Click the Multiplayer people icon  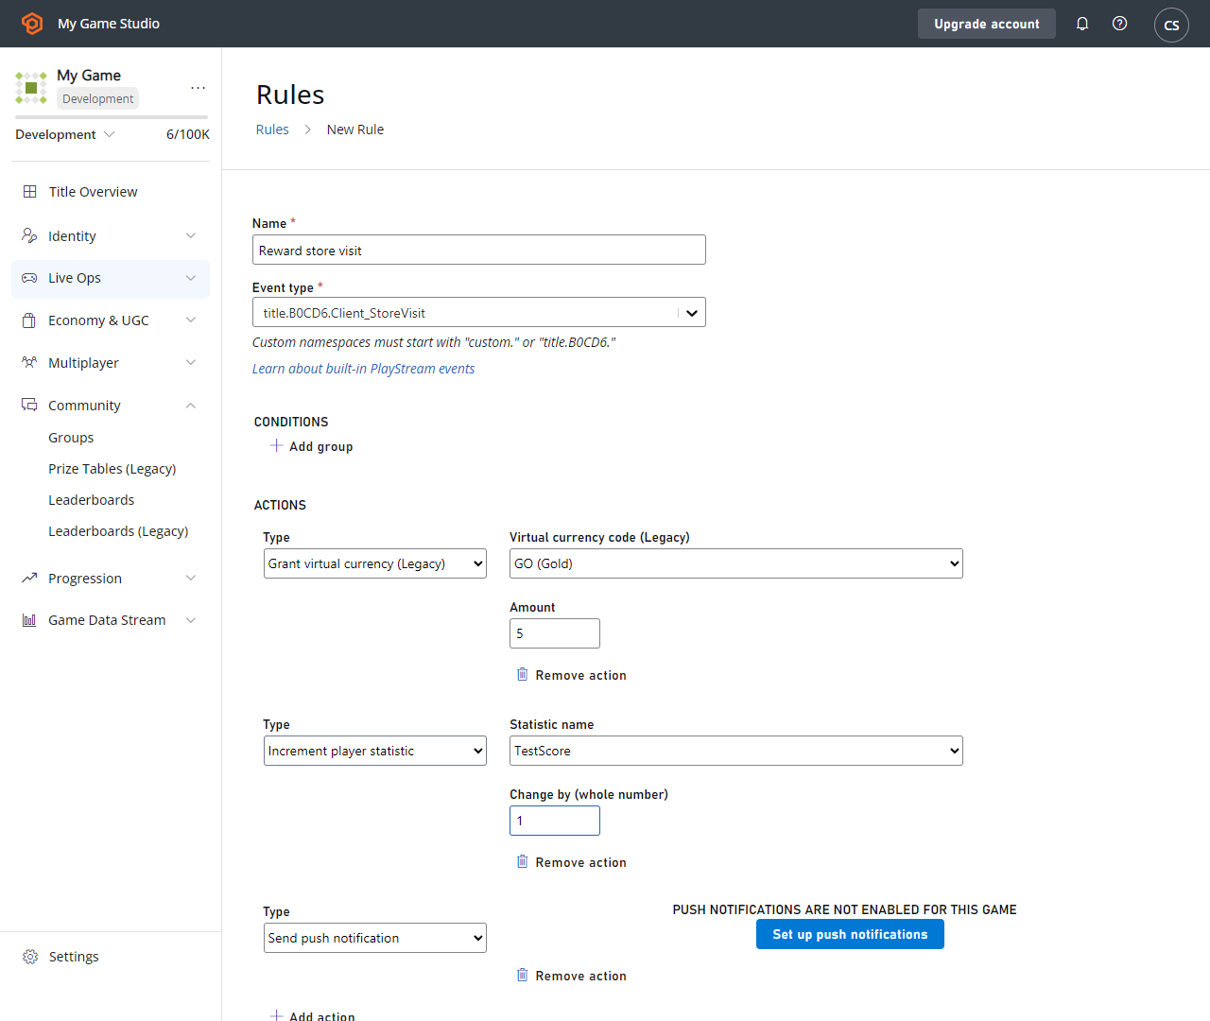point(29,363)
